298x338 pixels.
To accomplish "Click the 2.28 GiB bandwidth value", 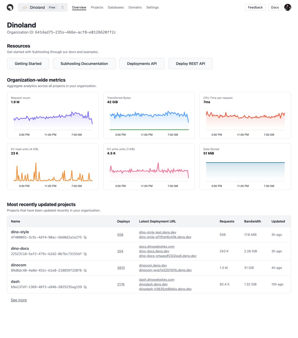I will point(251,251).
